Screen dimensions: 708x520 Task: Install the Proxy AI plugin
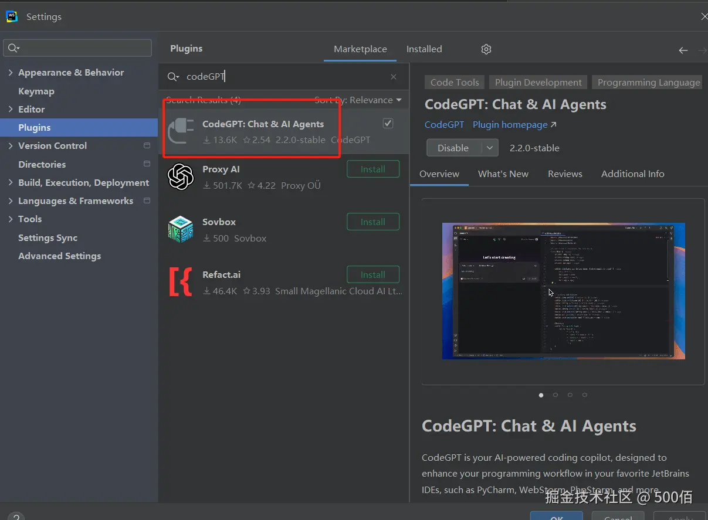point(373,169)
